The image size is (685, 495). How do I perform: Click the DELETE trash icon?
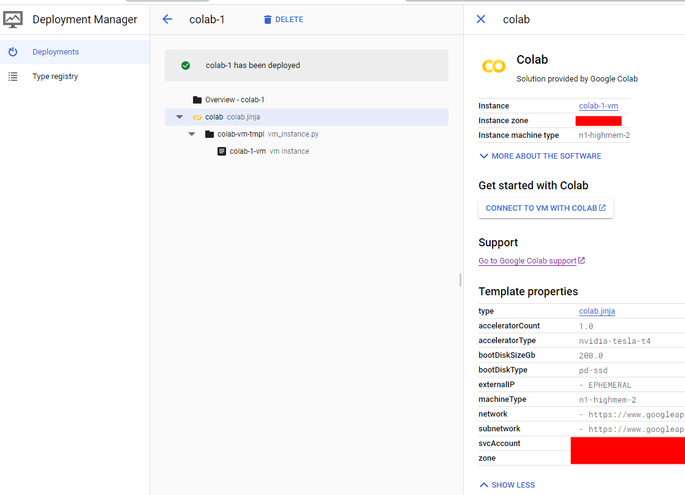[267, 19]
